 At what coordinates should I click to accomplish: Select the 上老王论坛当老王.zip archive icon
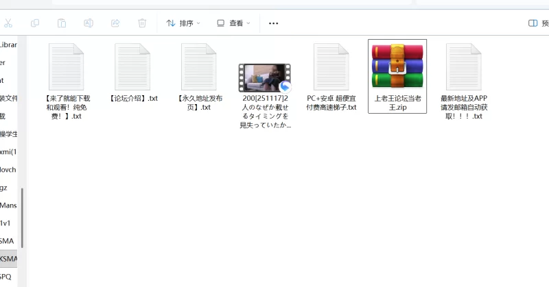coord(397,66)
